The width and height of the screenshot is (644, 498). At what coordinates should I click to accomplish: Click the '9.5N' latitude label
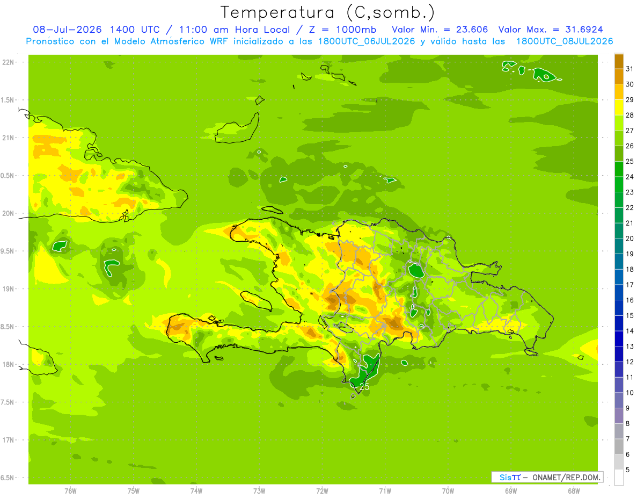point(8,251)
